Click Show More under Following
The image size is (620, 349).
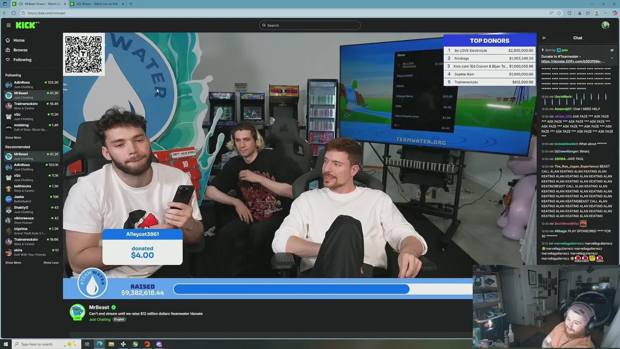click(13, 138)
